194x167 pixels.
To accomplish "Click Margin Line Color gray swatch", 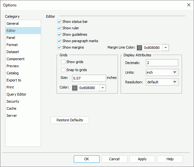I will click(x=139, y=48).
